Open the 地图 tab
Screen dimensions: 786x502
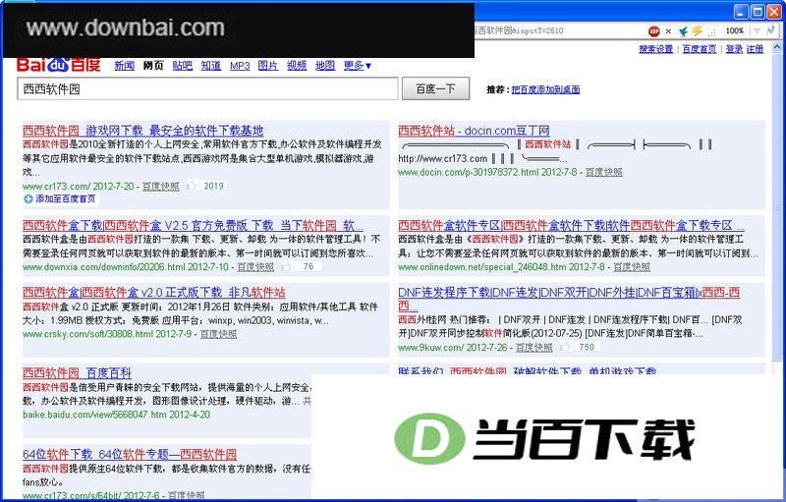click(x=325, y=65)
